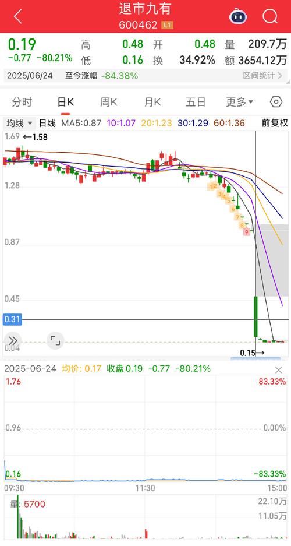Viewport: 291px width, 546px height.
Task: Expand the 更多 dropdown
Action: click(240, 102)
